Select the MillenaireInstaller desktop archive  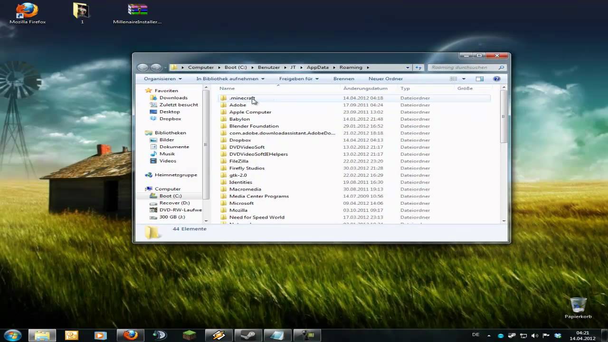(137, 13)
